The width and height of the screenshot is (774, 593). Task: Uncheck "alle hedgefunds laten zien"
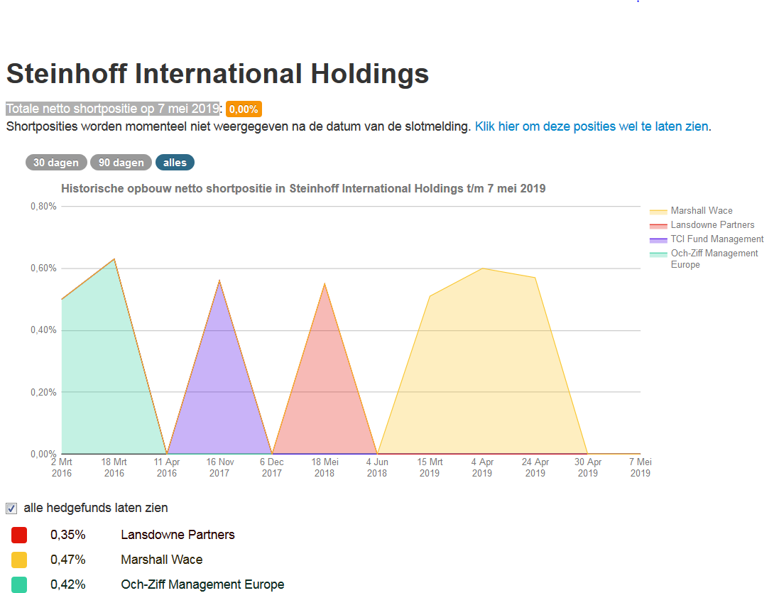[11, 507]
